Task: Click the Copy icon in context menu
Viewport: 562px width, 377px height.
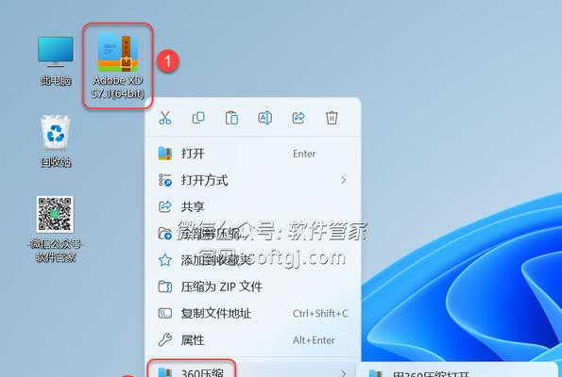Action: click(x=198, y=117)
